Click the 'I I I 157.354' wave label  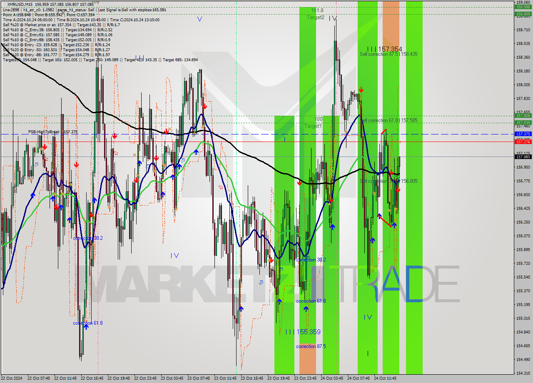pyautogui.click(x=384, y=49)
